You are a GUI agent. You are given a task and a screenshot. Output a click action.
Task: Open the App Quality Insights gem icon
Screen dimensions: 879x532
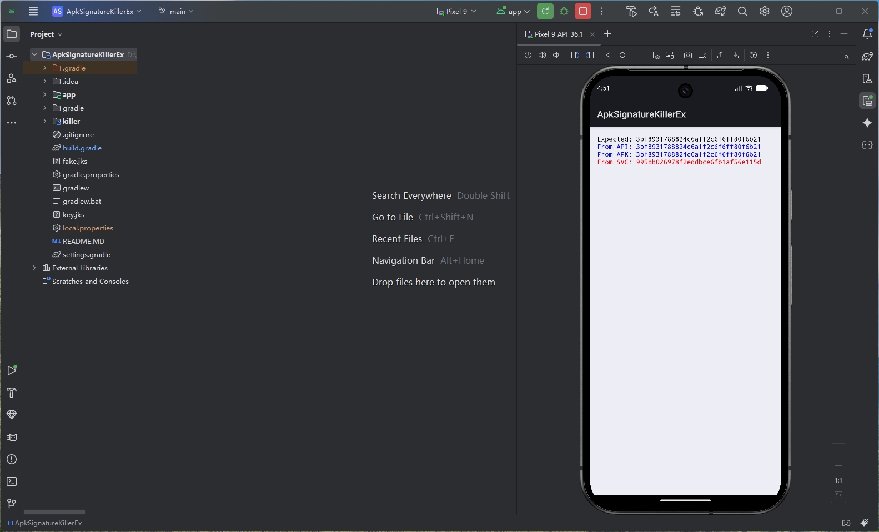click(x=12, y=415)
